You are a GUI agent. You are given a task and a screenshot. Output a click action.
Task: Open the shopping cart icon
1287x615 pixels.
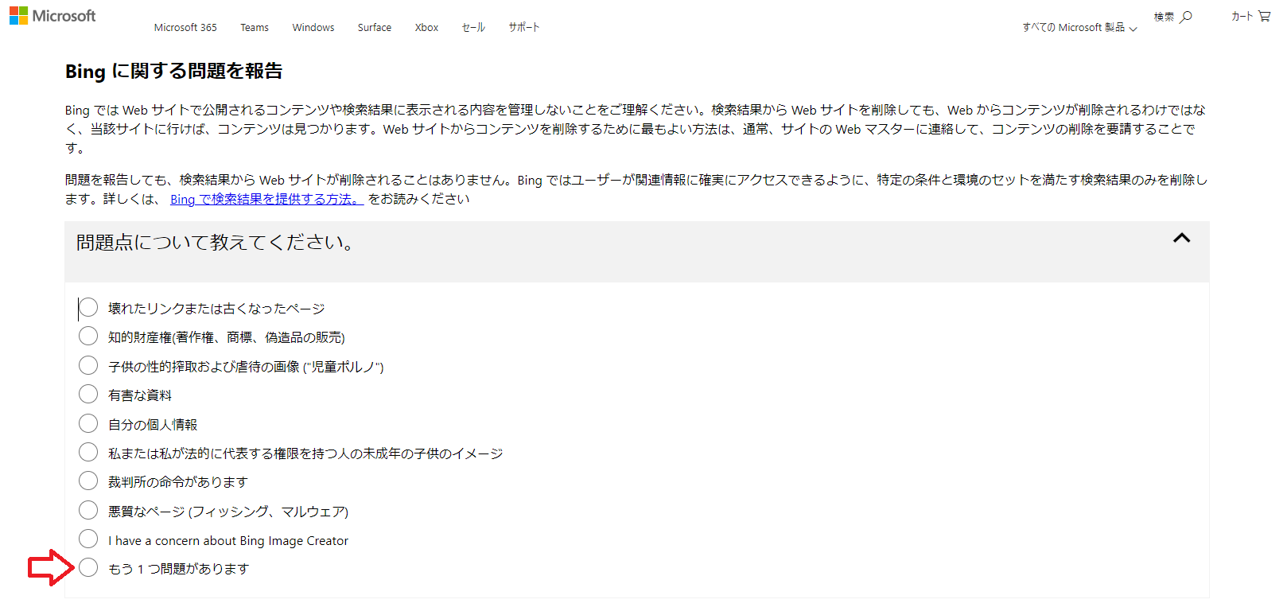pyautogui.click(x=1264, y=16)
